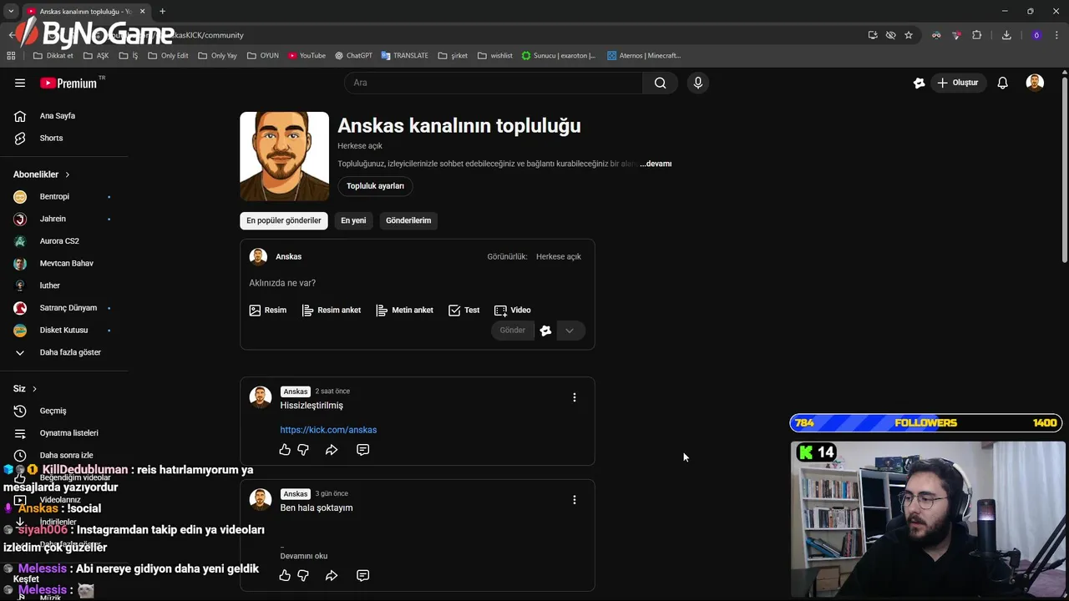1069x601 pixels.
Task: Choose the Video post type
Action: pyautogui.click(x=512, y=310)
